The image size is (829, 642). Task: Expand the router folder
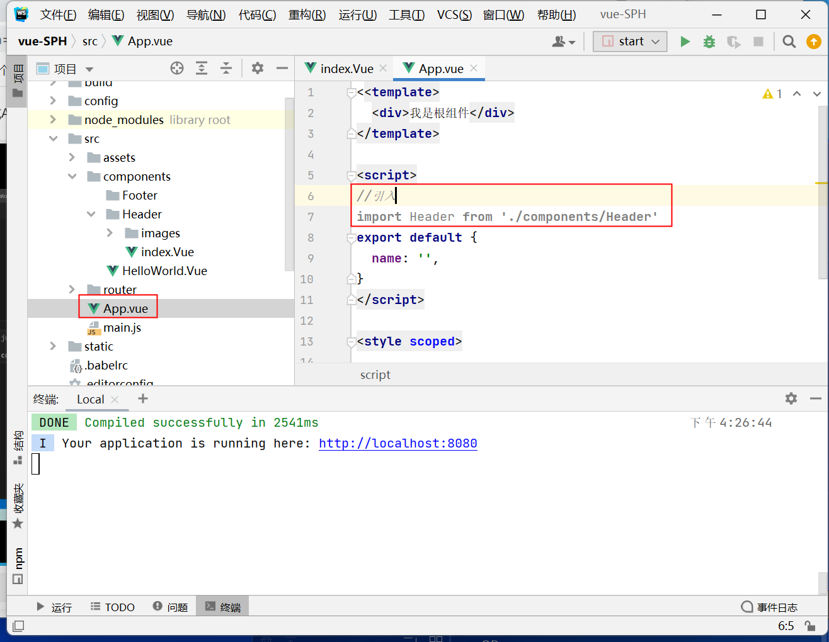(x=72, y=290)
